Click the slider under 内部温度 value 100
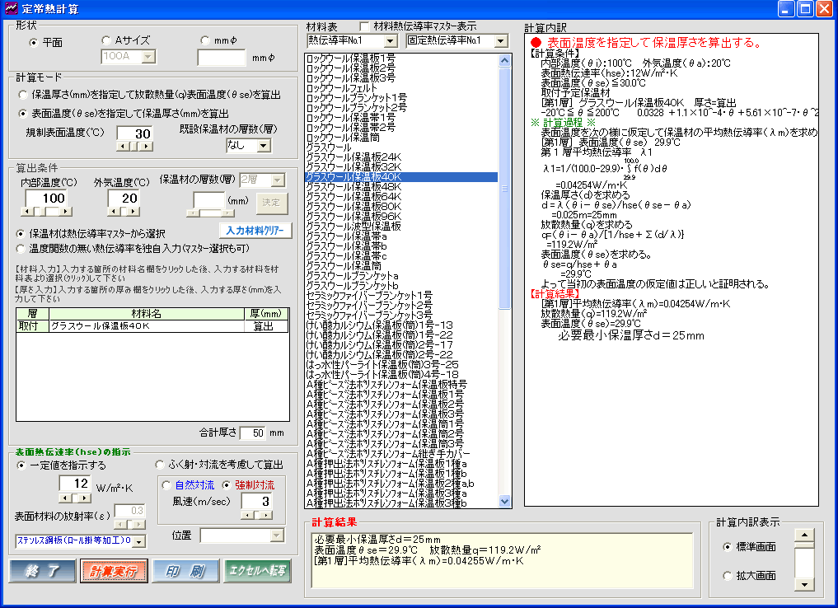 [54, 212]
